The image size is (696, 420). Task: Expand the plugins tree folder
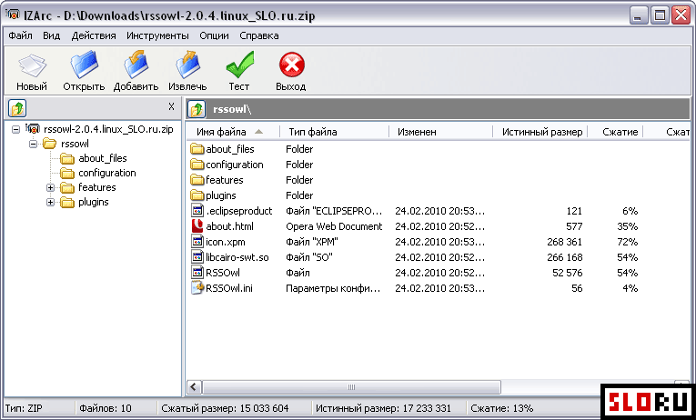[x=51, y=202]
